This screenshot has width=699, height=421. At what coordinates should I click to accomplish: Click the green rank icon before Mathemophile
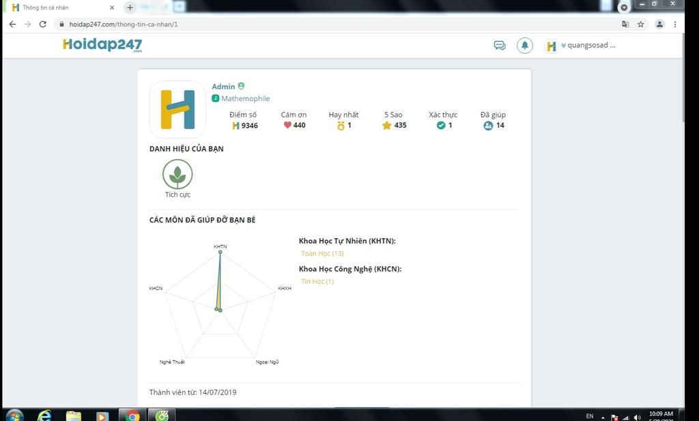click(x=215, y=98)
